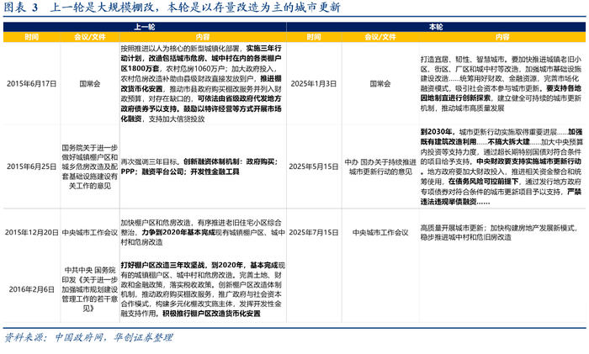Click the chart title 图表 3
Image resolution: width=589 pixels, height=354 pixels.
(21, 8)
